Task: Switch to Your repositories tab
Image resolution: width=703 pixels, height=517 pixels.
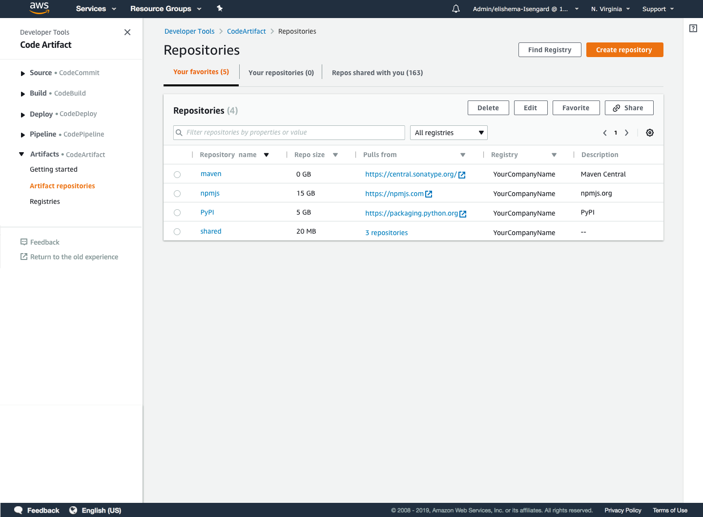Action: click(281, 73)
